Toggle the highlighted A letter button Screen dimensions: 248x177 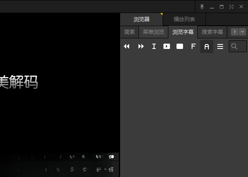point(207,46)
